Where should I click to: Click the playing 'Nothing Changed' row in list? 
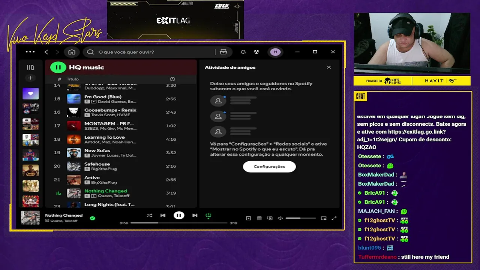point(121,193)
